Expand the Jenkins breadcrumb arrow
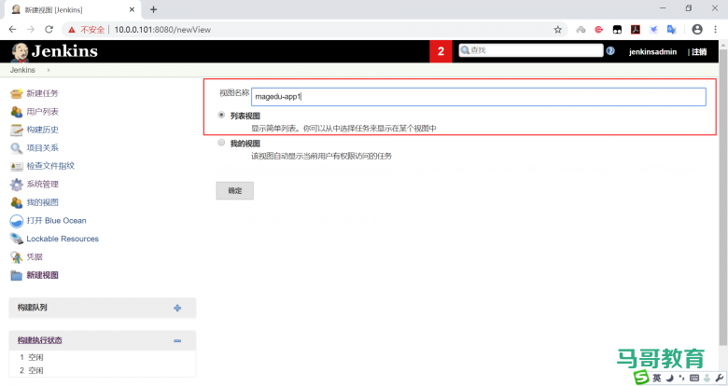 click(49, 70)
